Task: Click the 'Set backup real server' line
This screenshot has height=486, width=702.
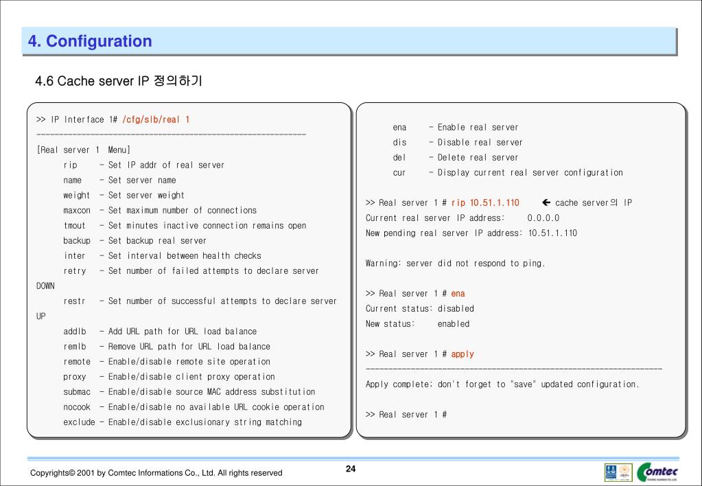Action: (x=134, y=240)
